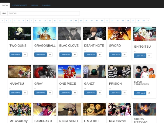
Task: Click IR button under GRAY
Action: (x=50, y=93)
